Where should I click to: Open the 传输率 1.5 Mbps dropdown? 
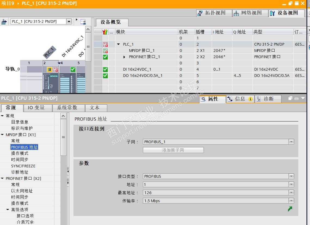(291, 201)
